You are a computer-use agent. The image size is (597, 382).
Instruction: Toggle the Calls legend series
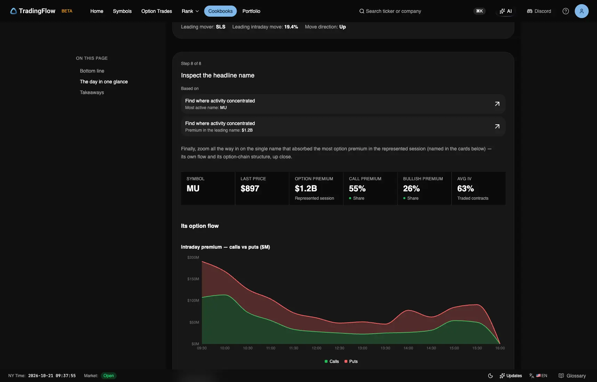(332, 362)
